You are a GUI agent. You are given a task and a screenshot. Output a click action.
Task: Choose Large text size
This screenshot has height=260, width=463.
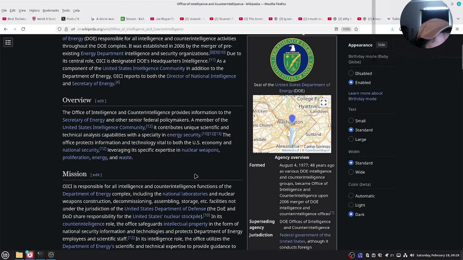351,139
